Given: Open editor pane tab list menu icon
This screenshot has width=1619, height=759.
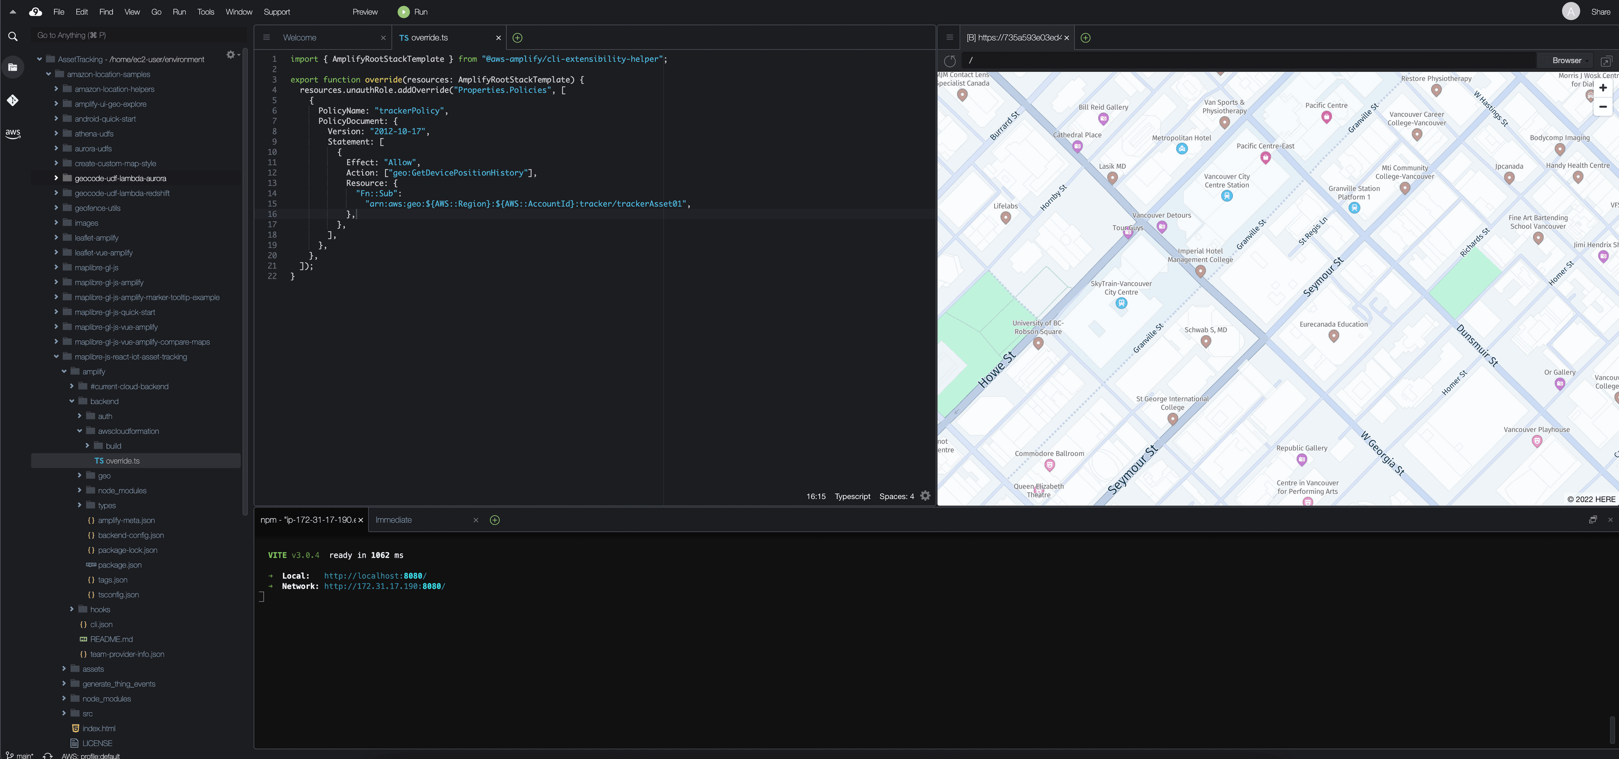Looking at the screenshot, I should 266,37.
